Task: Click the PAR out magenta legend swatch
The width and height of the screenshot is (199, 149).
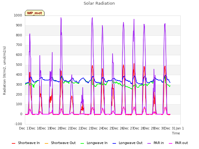Action: point(171,143)
